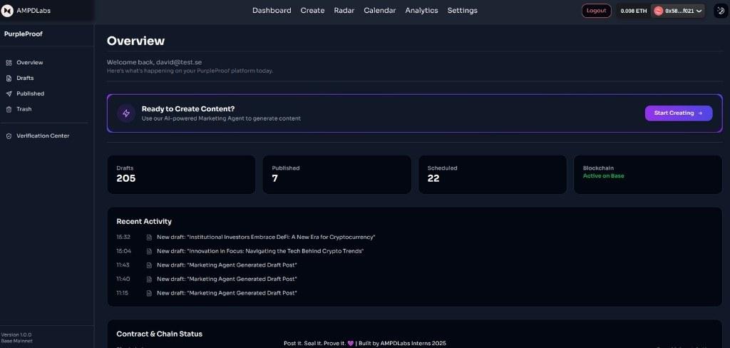Click the Published 7 stat card
The image size is (730, 348).
click(x=336, y=175)
